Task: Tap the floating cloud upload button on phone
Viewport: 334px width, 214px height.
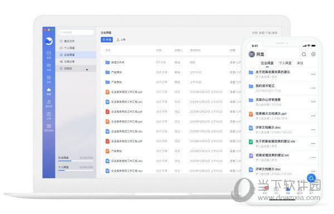Action: [311, 178]
